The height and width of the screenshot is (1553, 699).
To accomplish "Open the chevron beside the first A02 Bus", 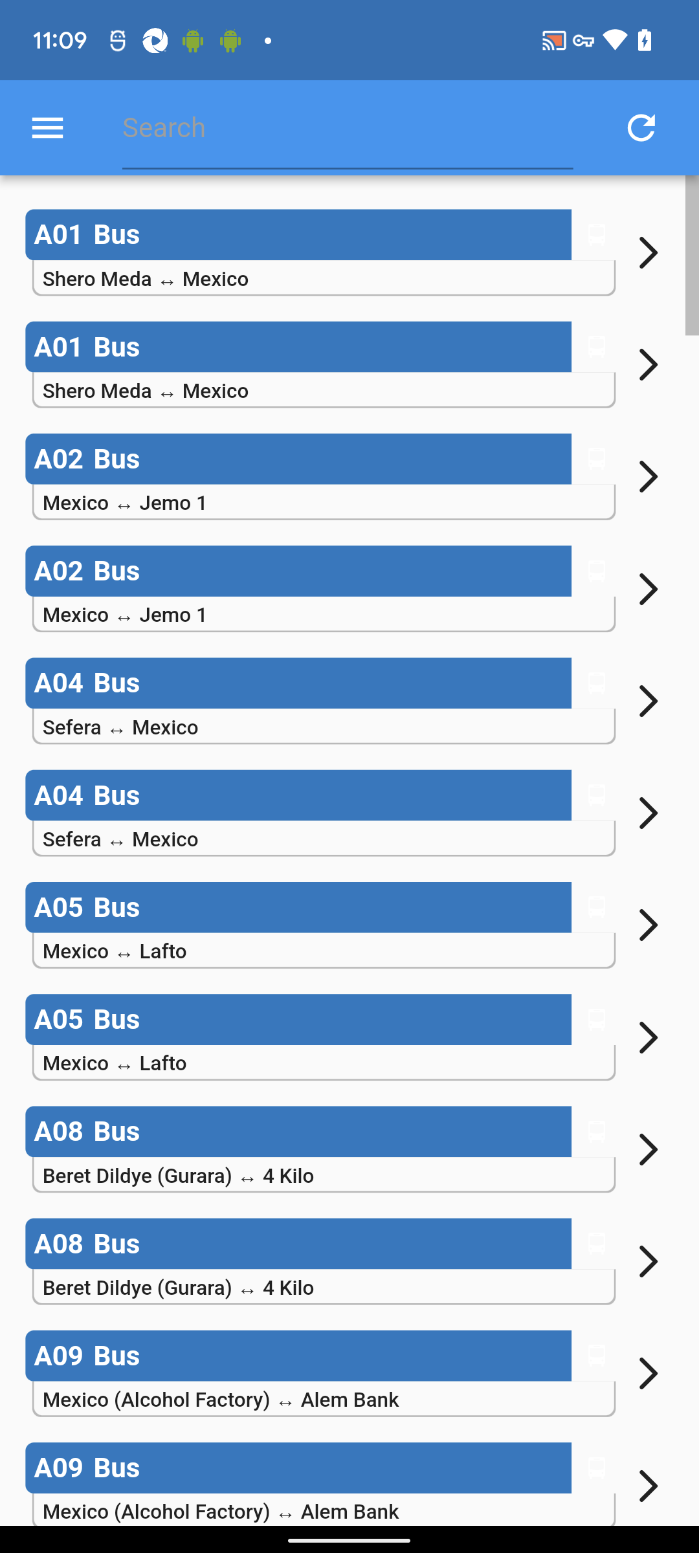I will 648,477.
